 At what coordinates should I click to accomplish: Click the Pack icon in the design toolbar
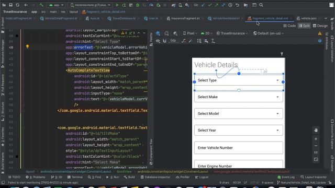pyautogui.click(x=199, y=41)
